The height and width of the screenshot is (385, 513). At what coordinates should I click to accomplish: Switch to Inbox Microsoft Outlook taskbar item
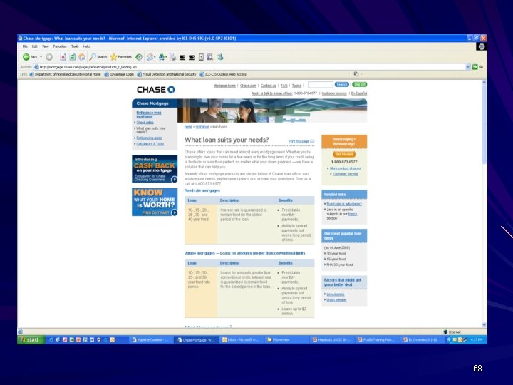tap(240, 340)
